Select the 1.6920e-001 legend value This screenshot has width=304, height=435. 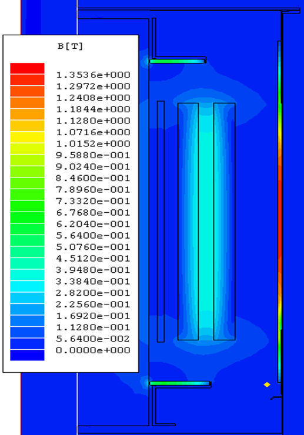click(93, 316)
